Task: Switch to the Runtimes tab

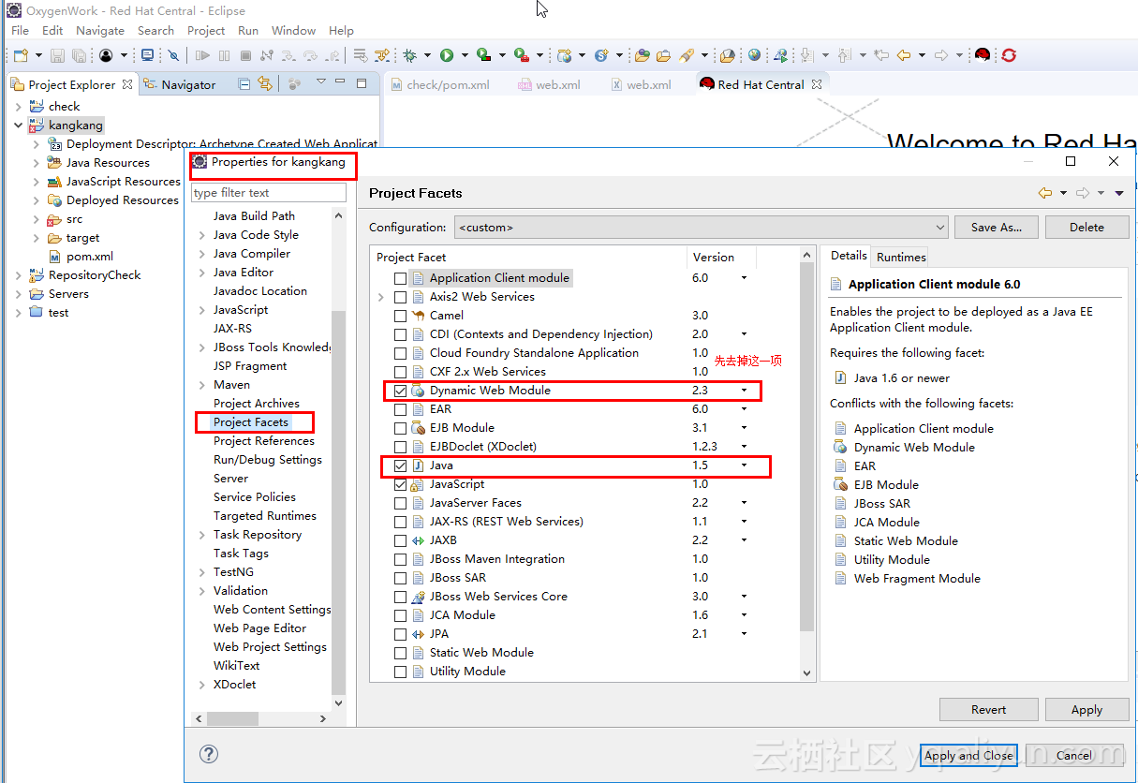Action: click(x=901, y=257)
